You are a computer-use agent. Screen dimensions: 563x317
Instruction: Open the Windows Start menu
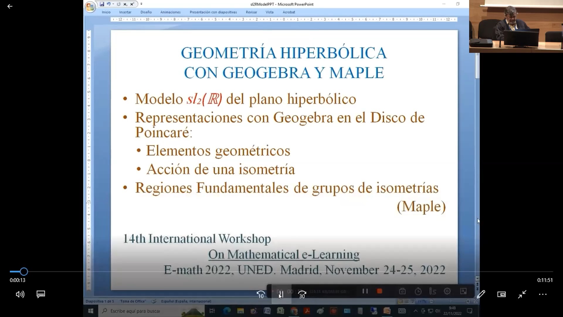(91, 311)
